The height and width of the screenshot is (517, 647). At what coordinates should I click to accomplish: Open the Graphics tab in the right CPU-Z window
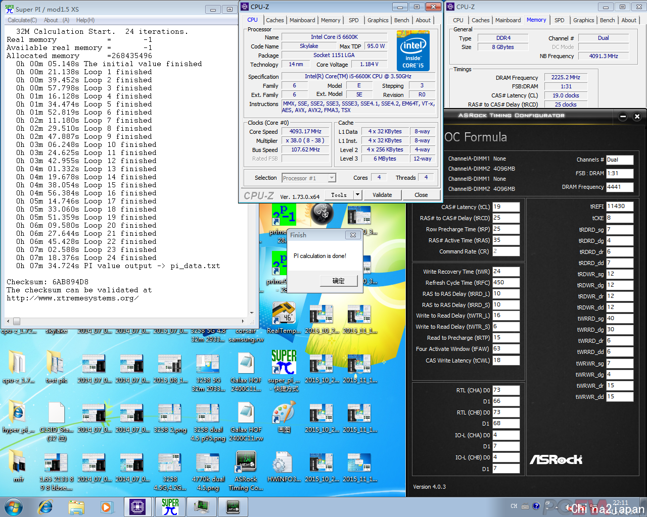[x=584, y=20]
